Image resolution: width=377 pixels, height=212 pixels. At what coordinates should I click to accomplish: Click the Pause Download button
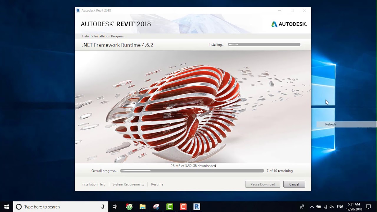[263, 184]
